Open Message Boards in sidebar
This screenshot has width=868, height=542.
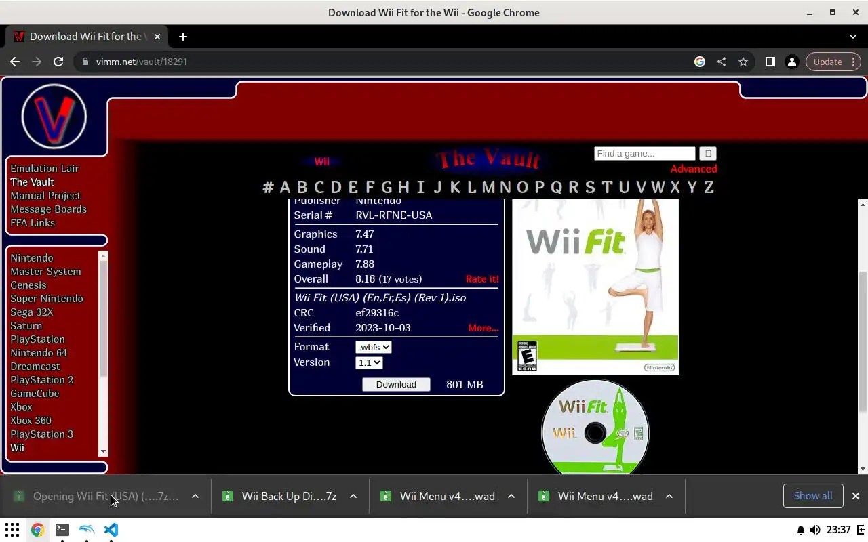coord(48,209)
